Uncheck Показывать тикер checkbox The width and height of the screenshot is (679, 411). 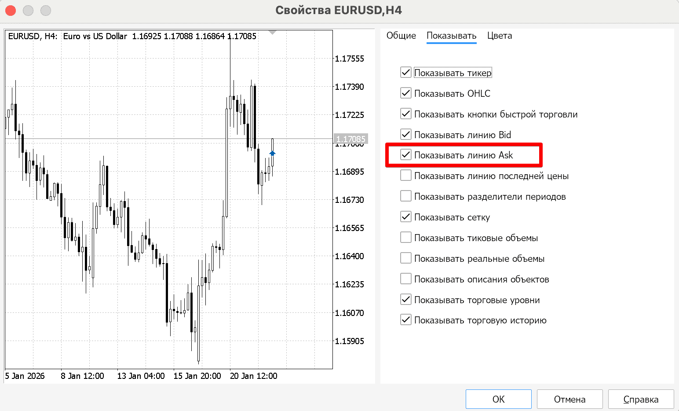(406, 73)
